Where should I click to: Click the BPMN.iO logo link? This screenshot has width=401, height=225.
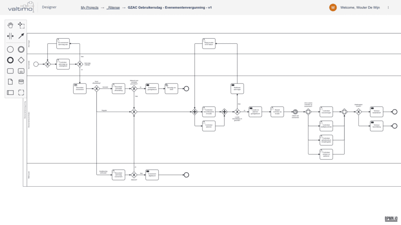coord(391,218)
